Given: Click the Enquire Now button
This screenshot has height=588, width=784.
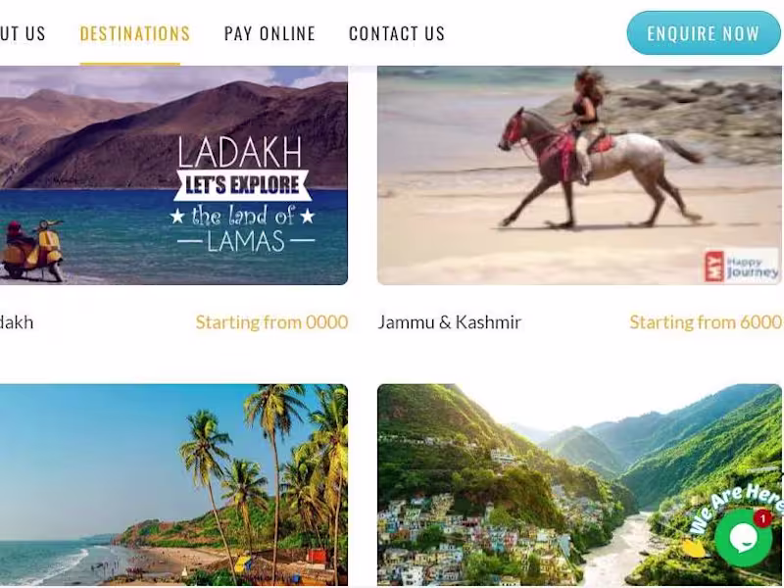Looking at the screenshot, I should click(x=704, y=33).
